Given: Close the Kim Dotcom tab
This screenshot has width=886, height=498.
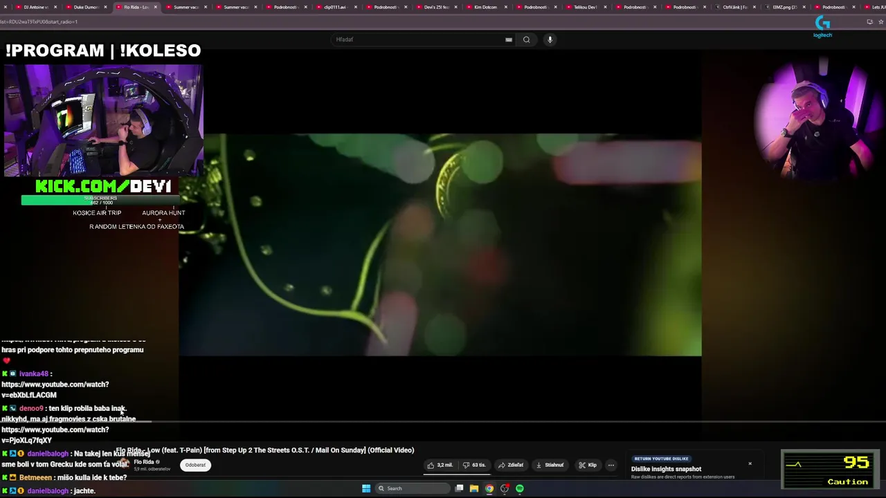Looking at the screenshot, I should pyautogui.click(x=505, y=7).
